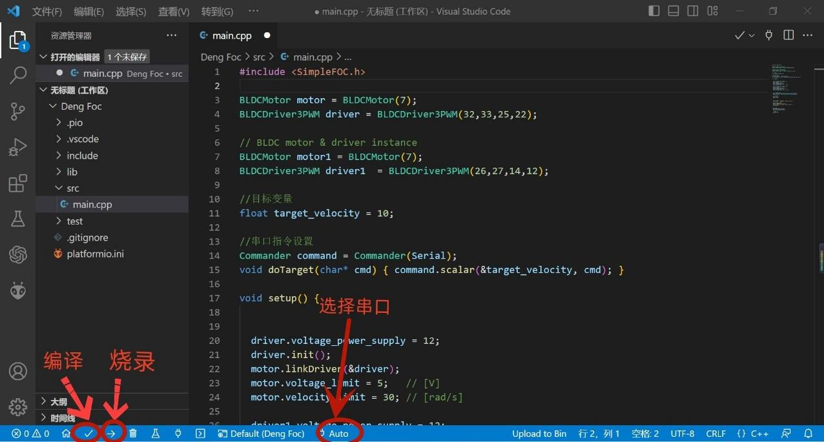824x442 pixels.
Task: Select the main.cpp editor tab
Action: [x=232, y=35]
